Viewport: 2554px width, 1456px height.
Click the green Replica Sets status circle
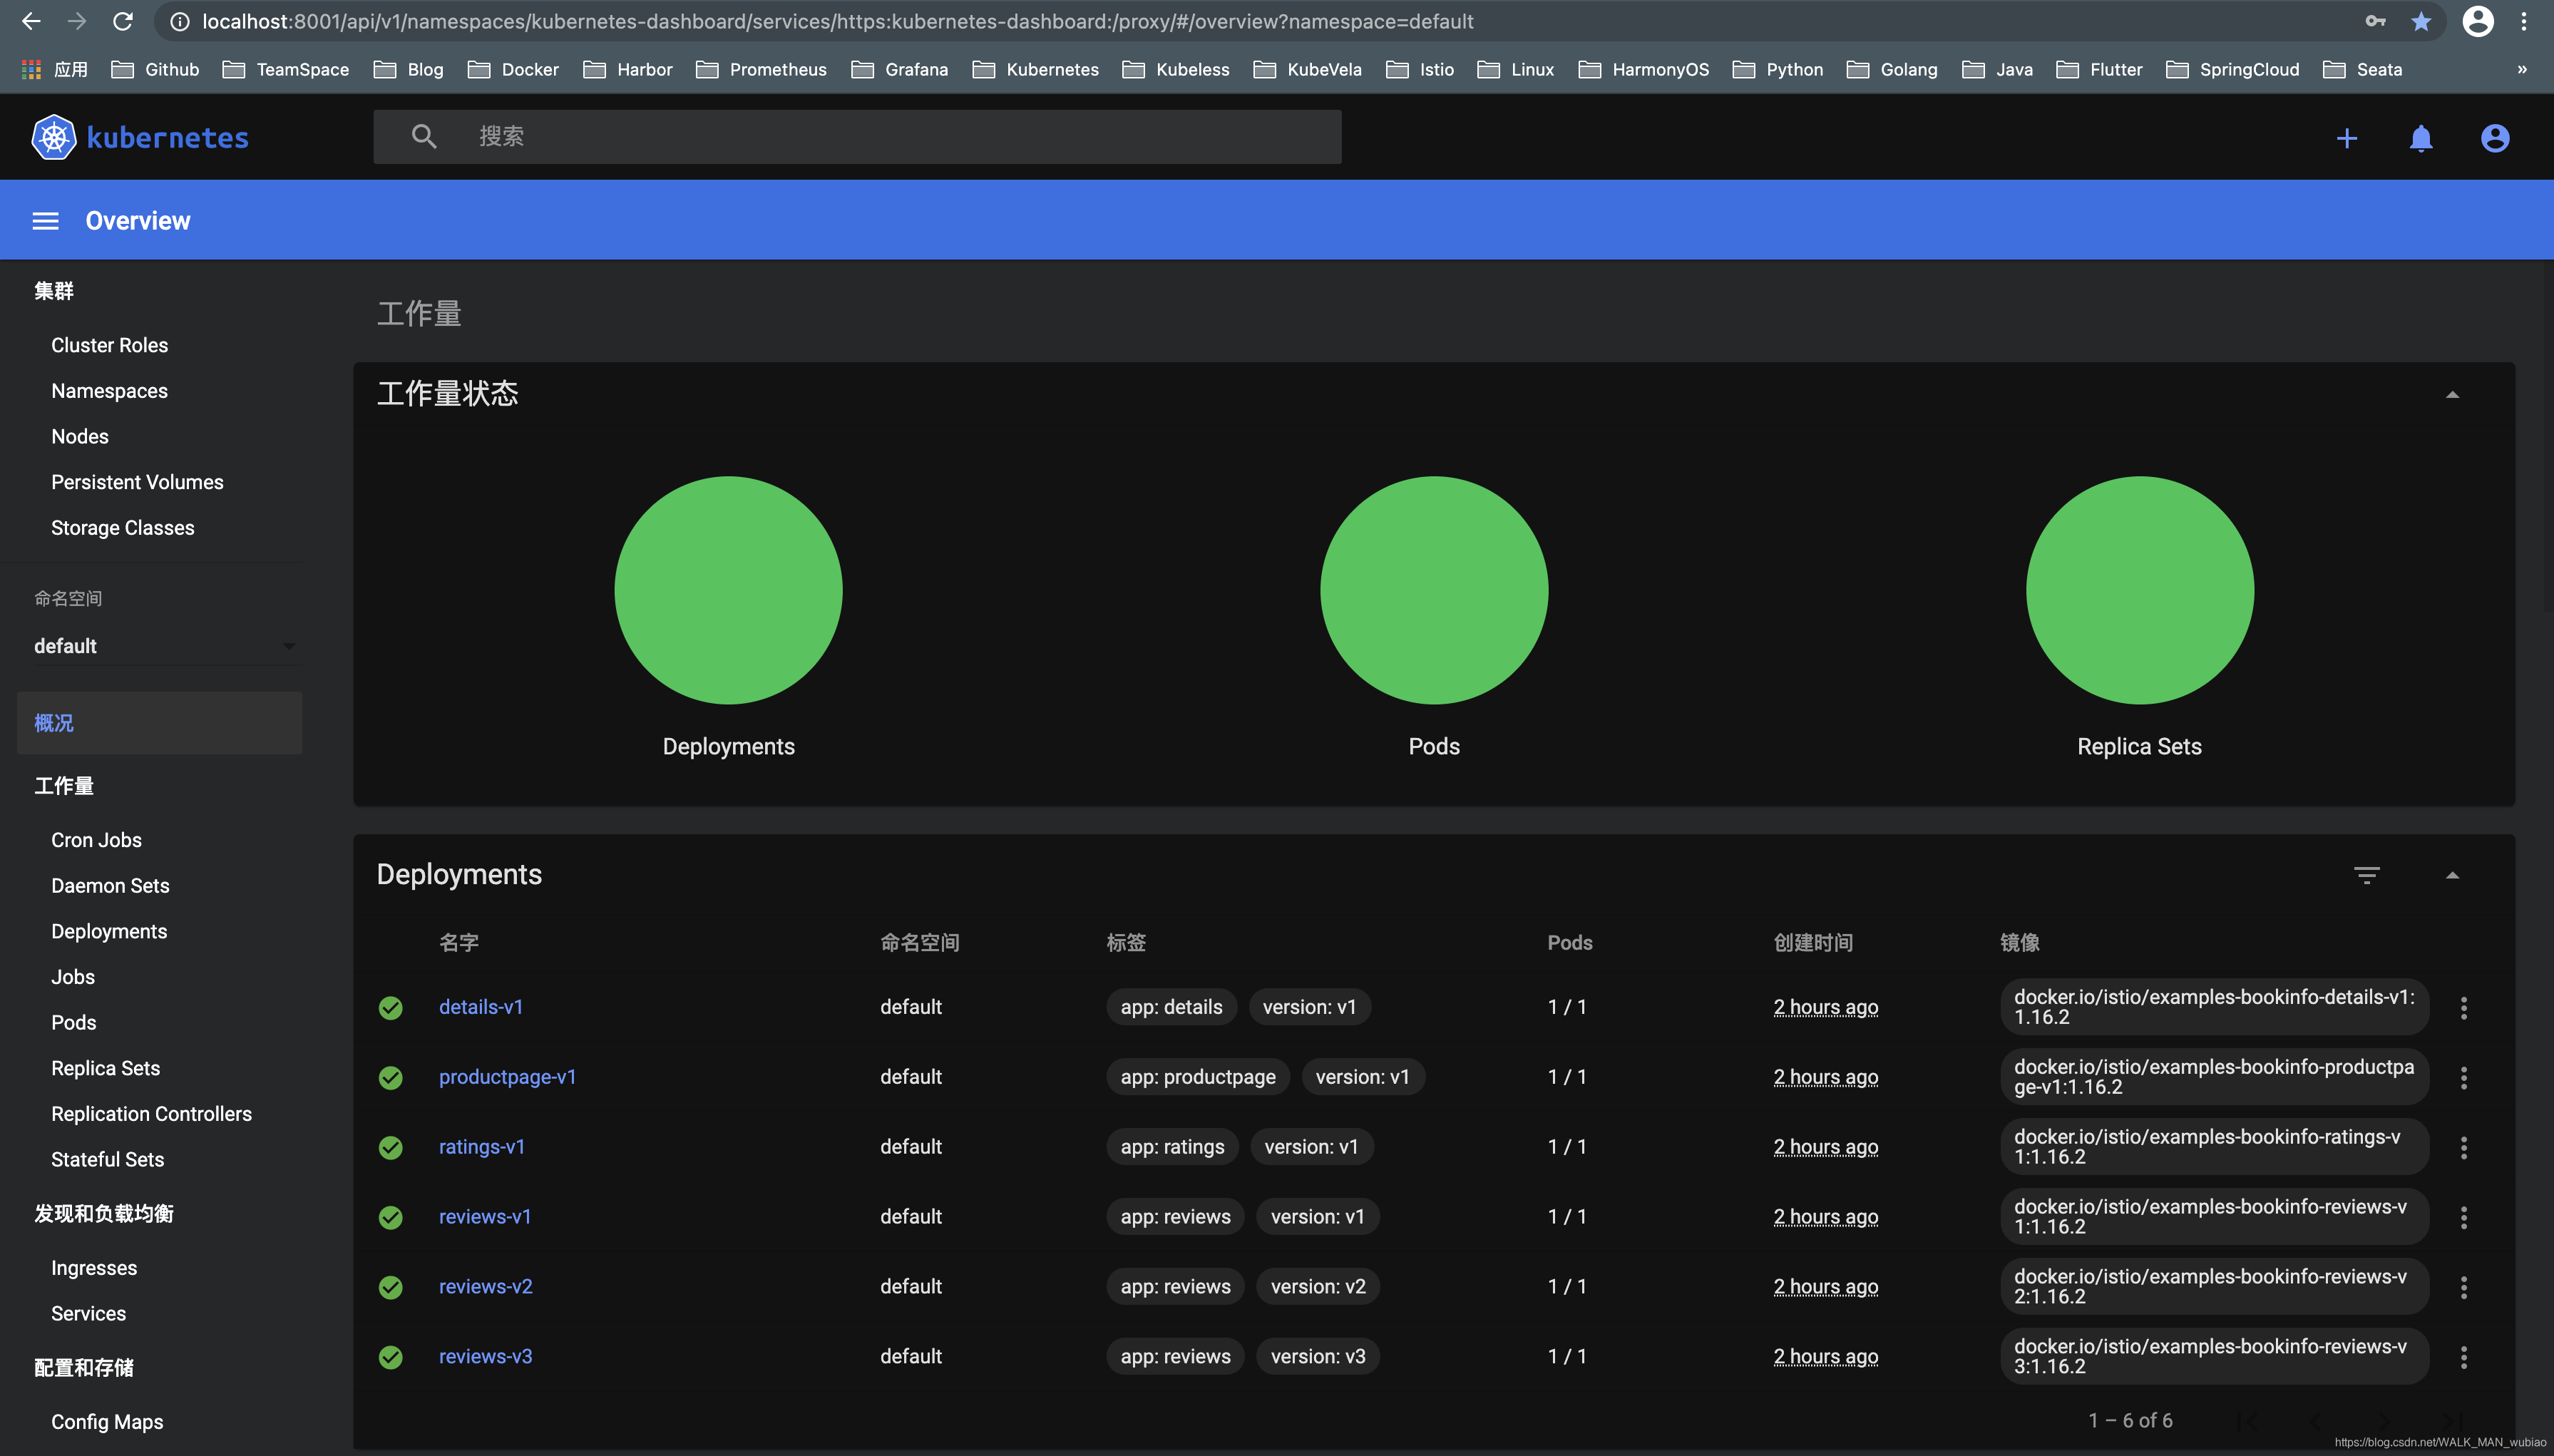[2140, 590]
